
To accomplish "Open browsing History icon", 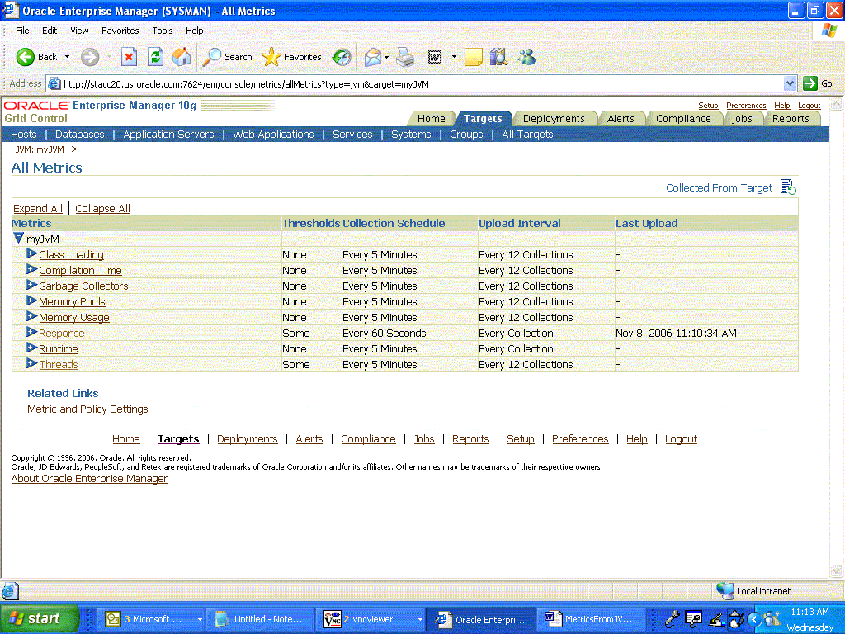I will [341, 57].
